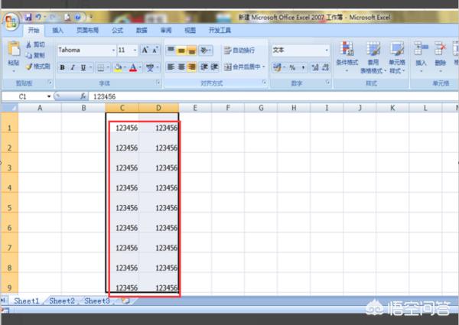The width and height of the screenshot is (459, 325).
Task: Click the Increase Font Size icon
Action: point(145,50)
